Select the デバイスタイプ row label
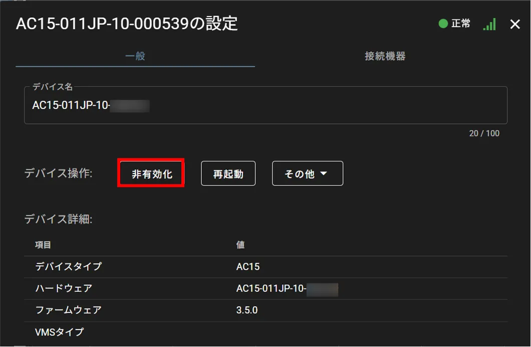Viewport: 531px width, 347px height. click(x=68, y=267)
